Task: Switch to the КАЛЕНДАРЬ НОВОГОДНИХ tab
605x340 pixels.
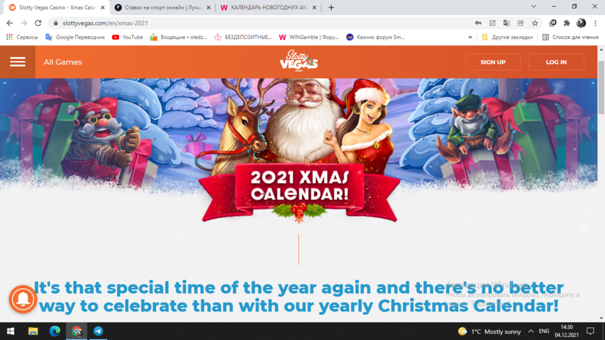Action: 269,7
